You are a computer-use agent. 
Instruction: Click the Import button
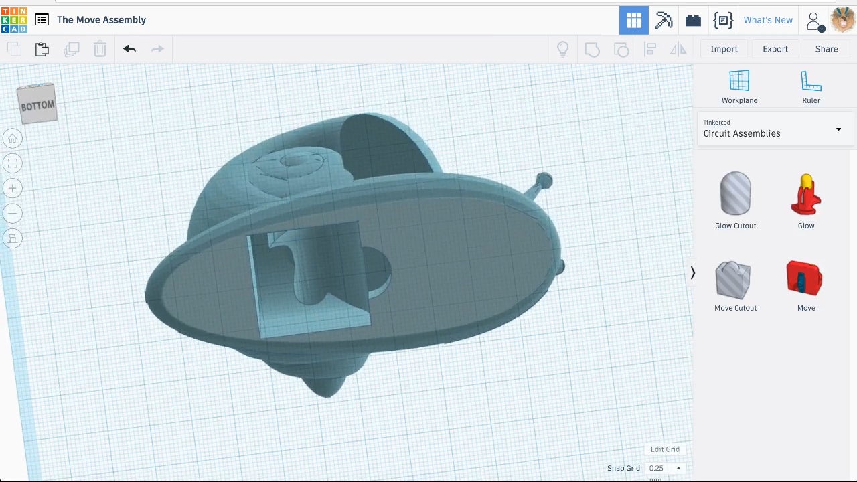coord(724,49)
